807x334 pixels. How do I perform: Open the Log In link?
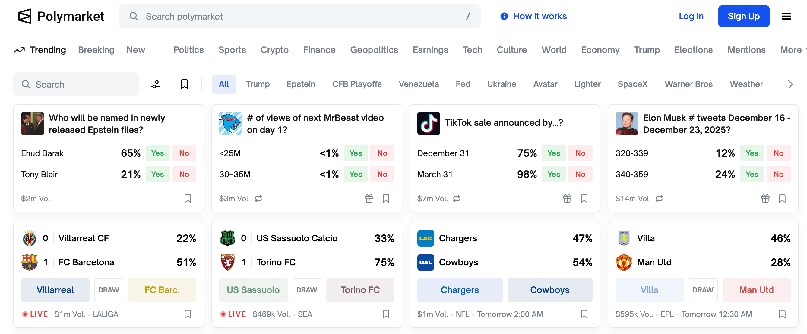[x=691, y=16]
